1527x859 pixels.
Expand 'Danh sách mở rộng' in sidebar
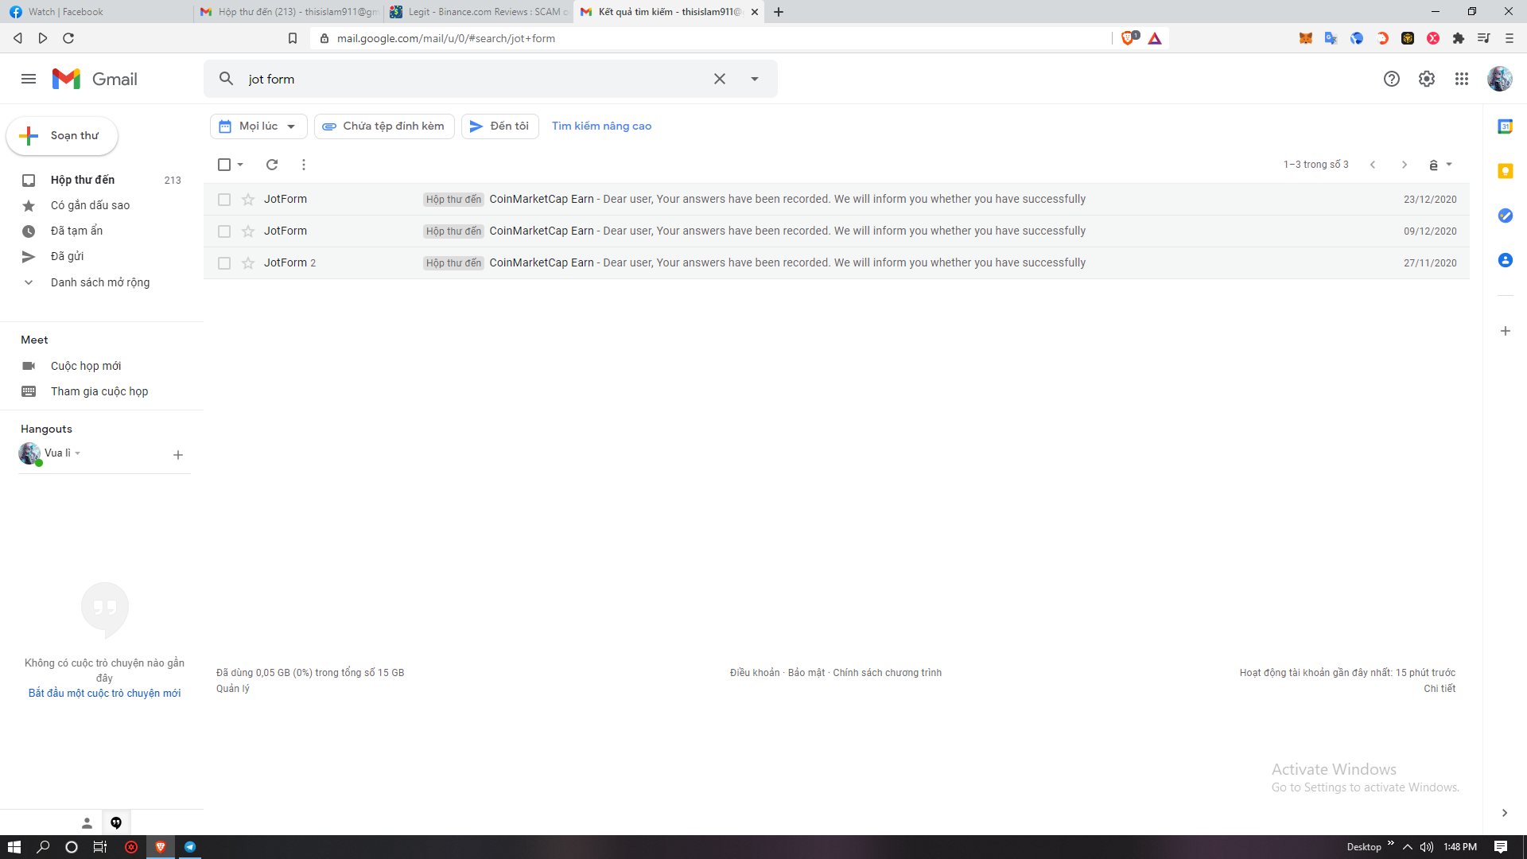(x=99, y=282)
